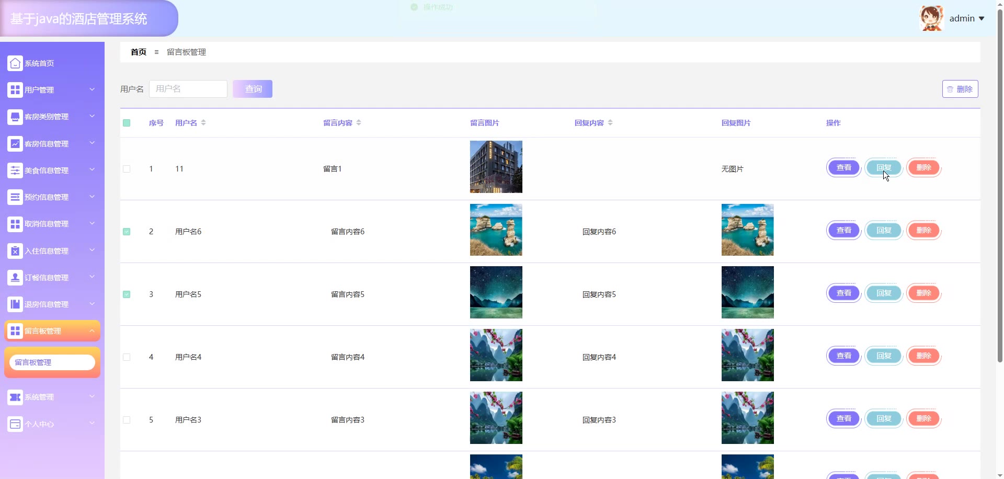This screenshot has width=1004, height=479.
Task: Expand the 预约信息管理 menu chevron
Action: coord(92,197)
